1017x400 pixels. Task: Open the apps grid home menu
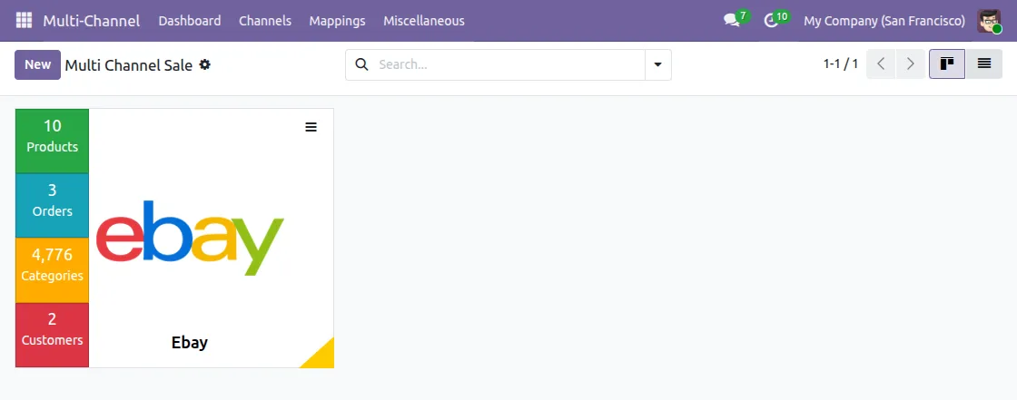coord(24,20)
